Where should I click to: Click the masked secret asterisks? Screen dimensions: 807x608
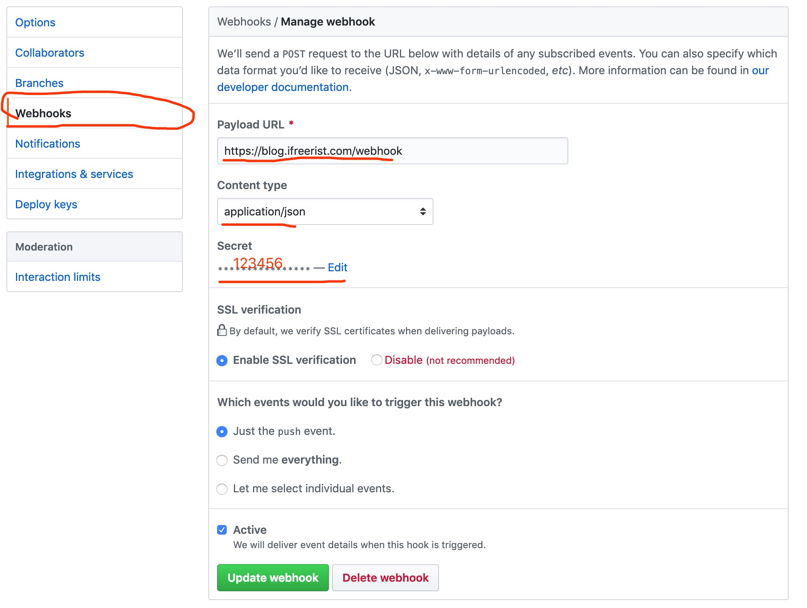point(264,269)
